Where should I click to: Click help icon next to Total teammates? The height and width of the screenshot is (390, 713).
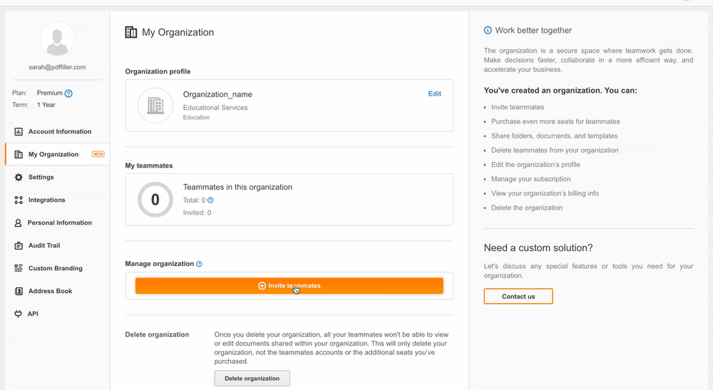point(210,200)
